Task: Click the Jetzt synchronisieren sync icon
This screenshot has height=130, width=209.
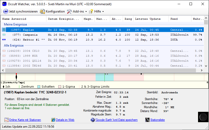Action: pyautogui.click(x=6, y=11)
